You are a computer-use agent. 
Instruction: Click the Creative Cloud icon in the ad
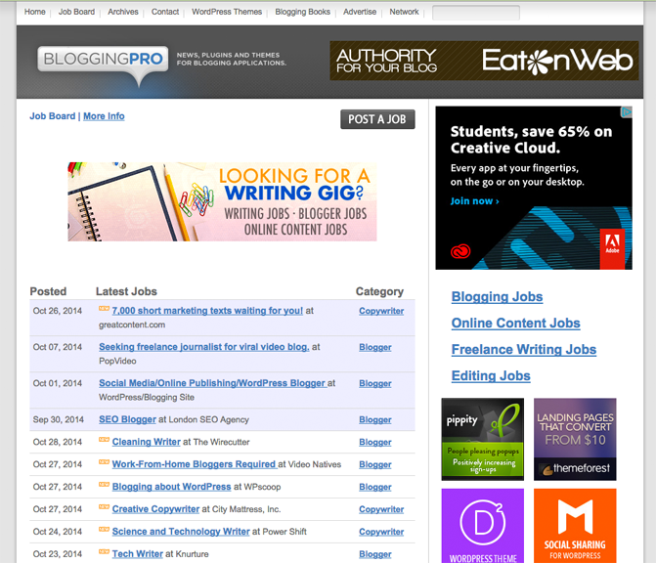point(460,251)
